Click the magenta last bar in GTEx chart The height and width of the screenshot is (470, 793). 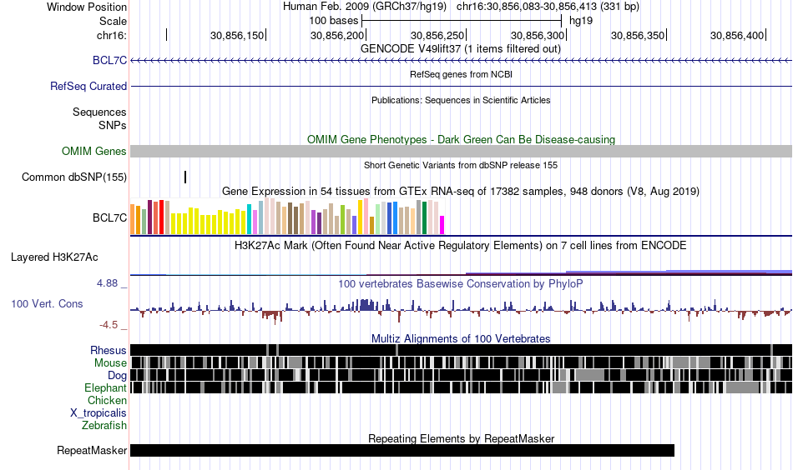442,225
